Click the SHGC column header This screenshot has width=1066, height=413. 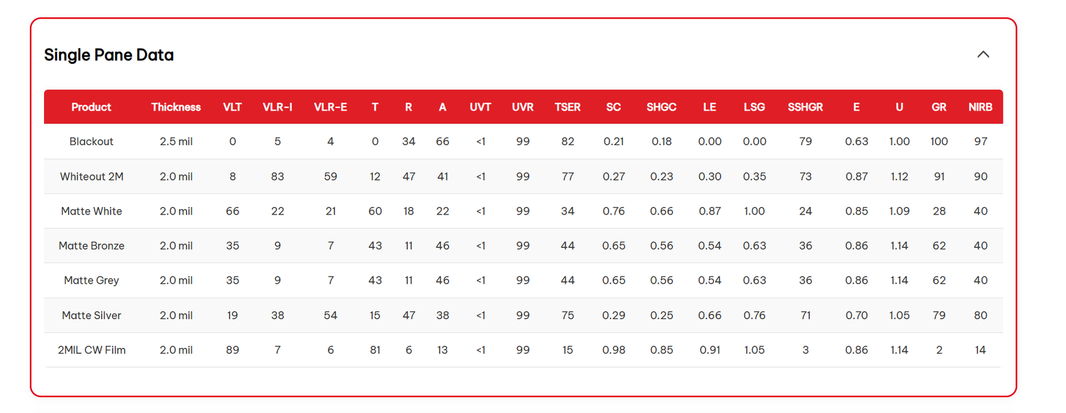coord(661,107)
